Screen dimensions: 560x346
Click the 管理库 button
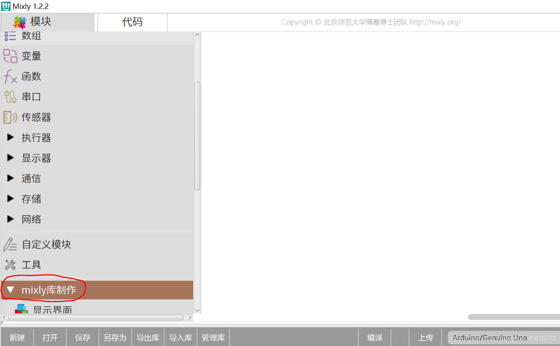[x=213, y=337]
